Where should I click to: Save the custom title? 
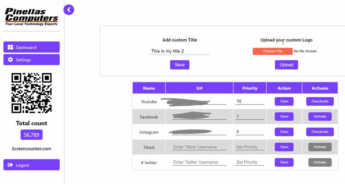[179, 65]
